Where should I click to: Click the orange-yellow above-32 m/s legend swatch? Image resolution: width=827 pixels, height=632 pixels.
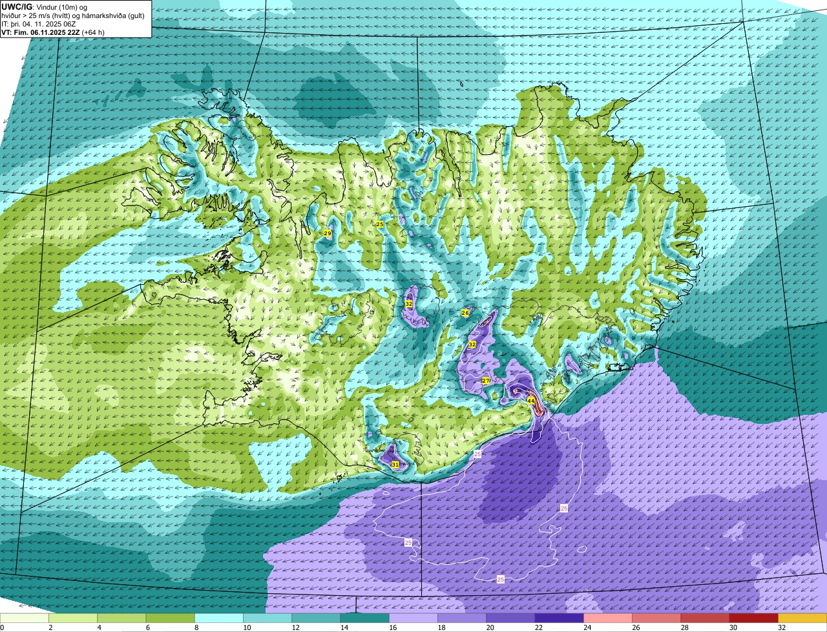pos(802,618)
